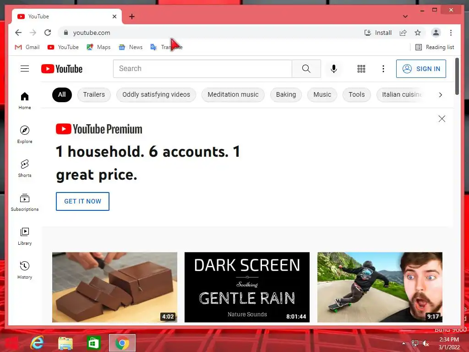The width and height of the screenshot is (469, 352).
Task: Open the Chrome profile avatar
Action: pos(436,33)
